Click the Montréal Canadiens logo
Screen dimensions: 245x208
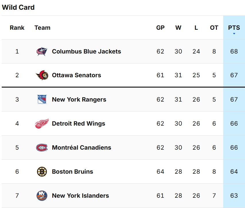(x=42, y=148)
